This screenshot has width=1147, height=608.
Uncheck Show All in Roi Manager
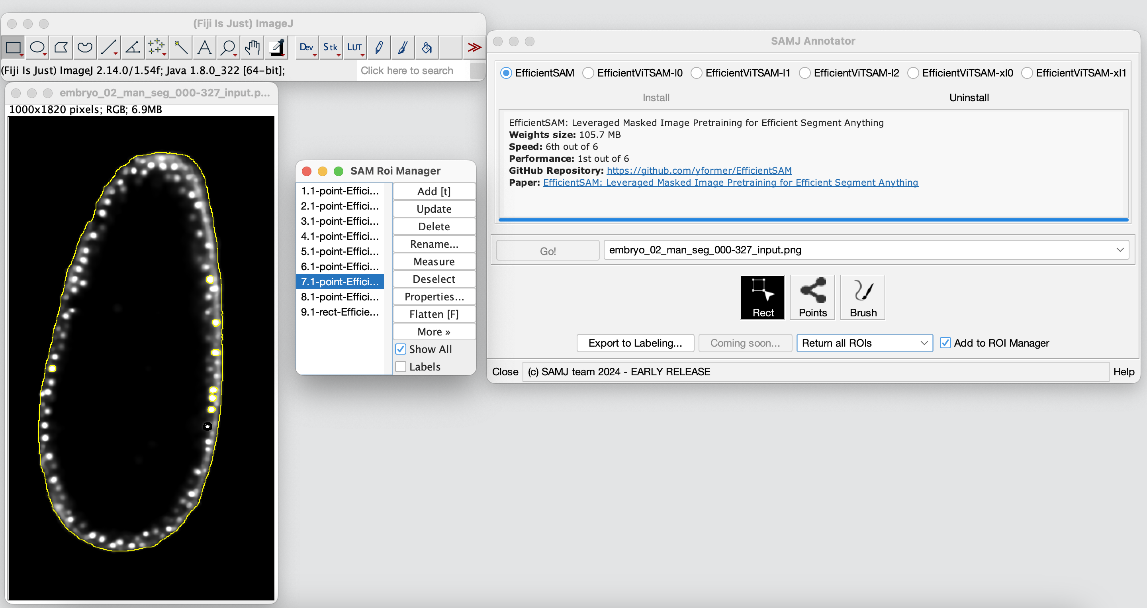(x=400, y=349)
